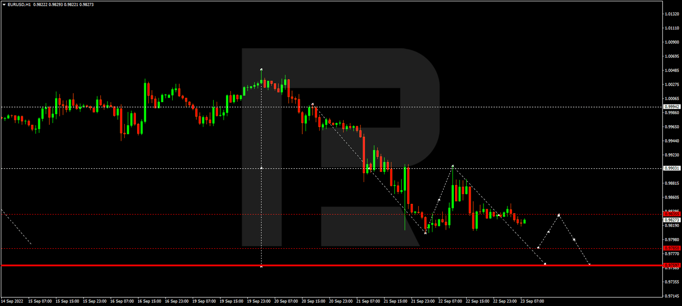Viewport: 682px width, 306px height.
Task: Click the 1.00695 price axis label
Action: 672,56
